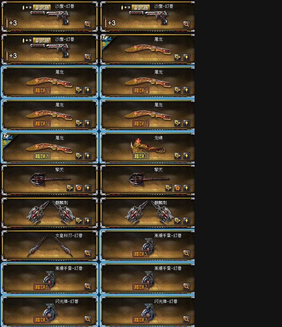The height and width of the screenshot is (327, 282).
Task: Click the magnifier on 高爆手雷-幻兽 背包6
Action: pyautogui.click(x=88, y=287)
